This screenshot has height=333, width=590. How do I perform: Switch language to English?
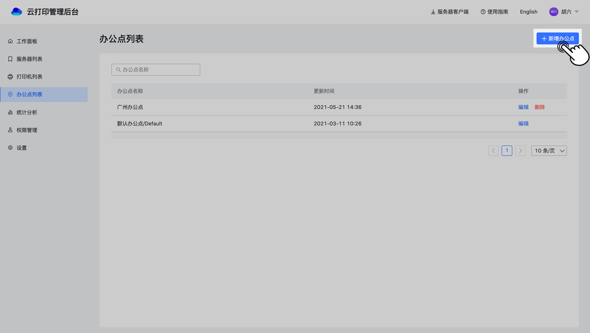pos(528,12)
